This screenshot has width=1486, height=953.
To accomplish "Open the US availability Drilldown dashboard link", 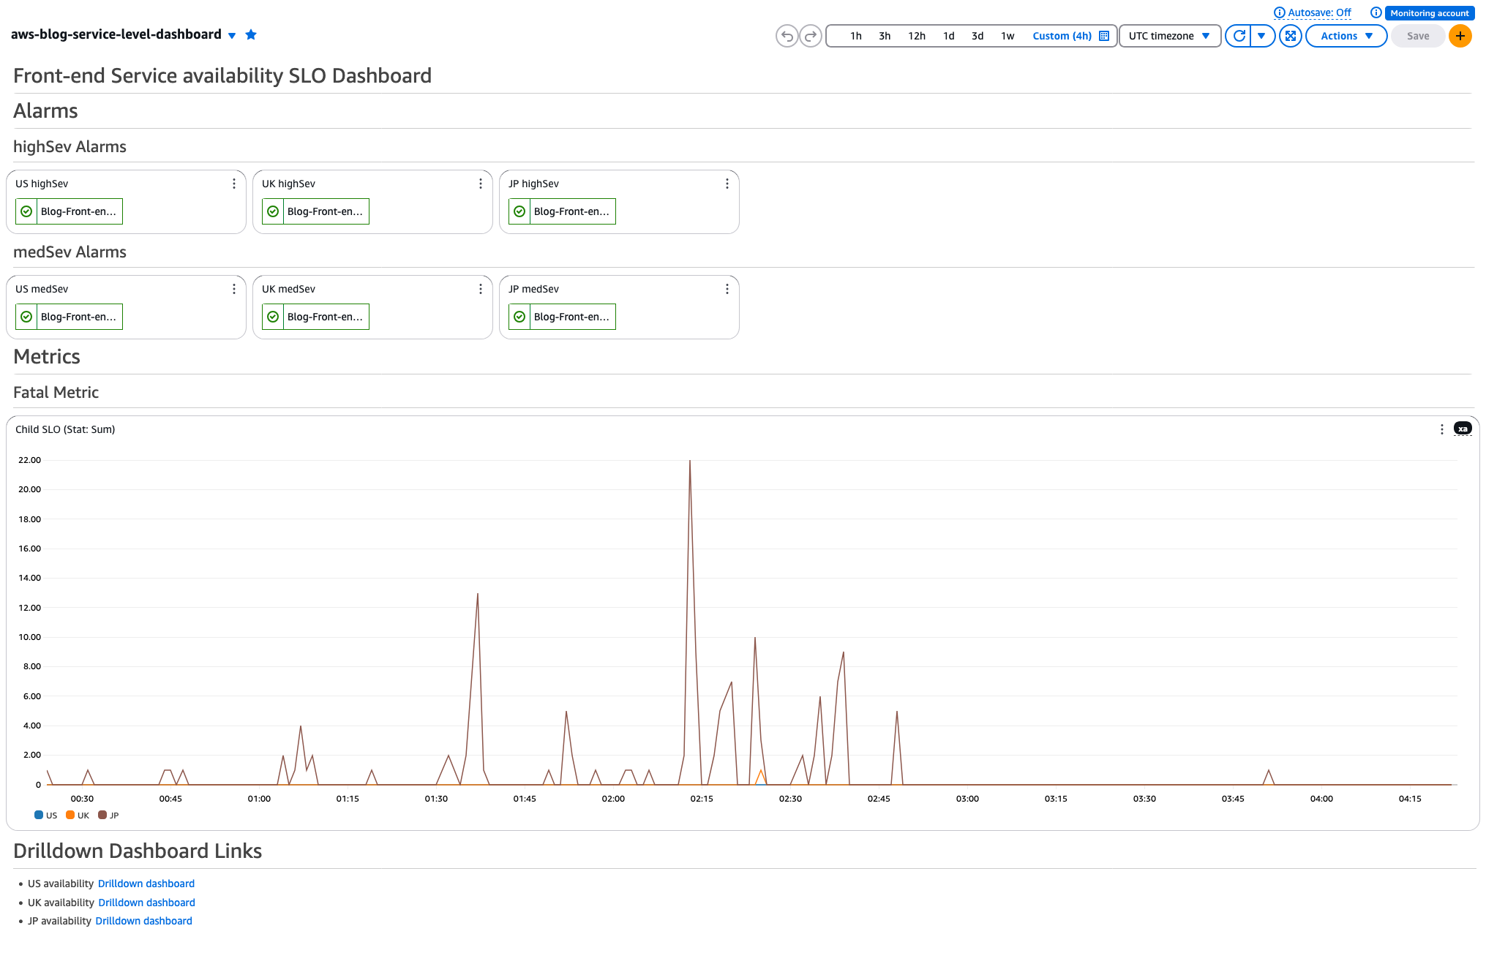I will tap(146, 884).
